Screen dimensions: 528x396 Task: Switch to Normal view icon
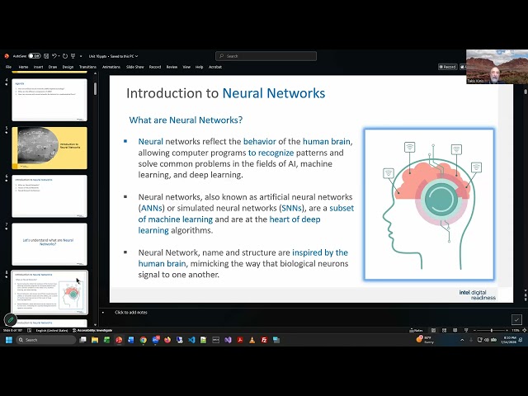click(433, 331)
